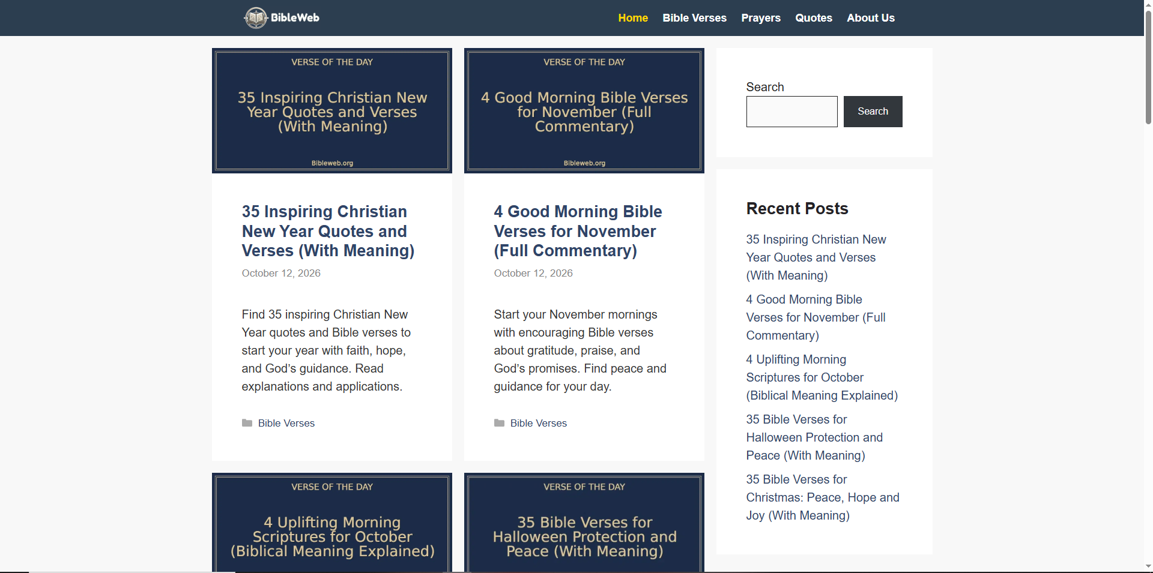Screen dimensions: 1153x573
Task: Click the vertical page scrollbar thumb
Action: (x=1148, y=66)
